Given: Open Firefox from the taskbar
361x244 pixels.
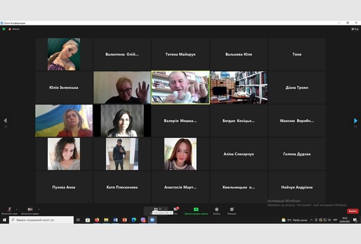Looking at the screenshot, I should point(97,220).
